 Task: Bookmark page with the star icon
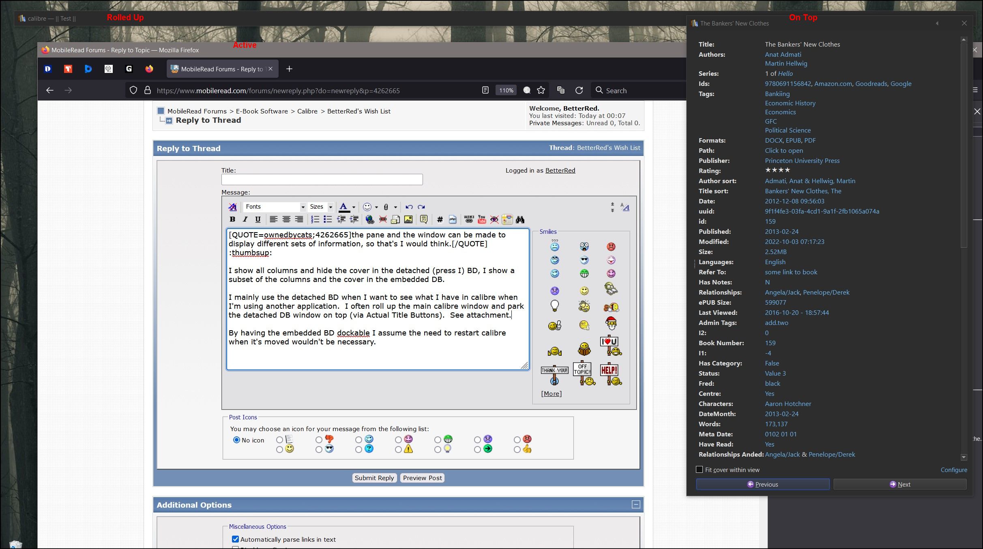[541, 90]
